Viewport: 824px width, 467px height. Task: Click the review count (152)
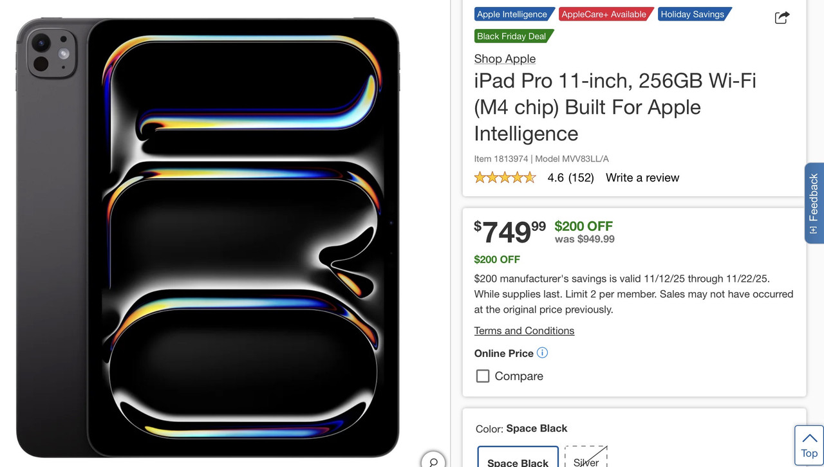tap(581, 178)
